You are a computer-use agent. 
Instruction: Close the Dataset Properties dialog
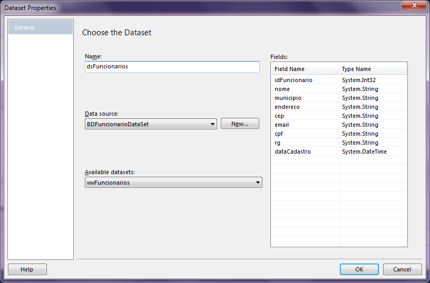[414, 6]
